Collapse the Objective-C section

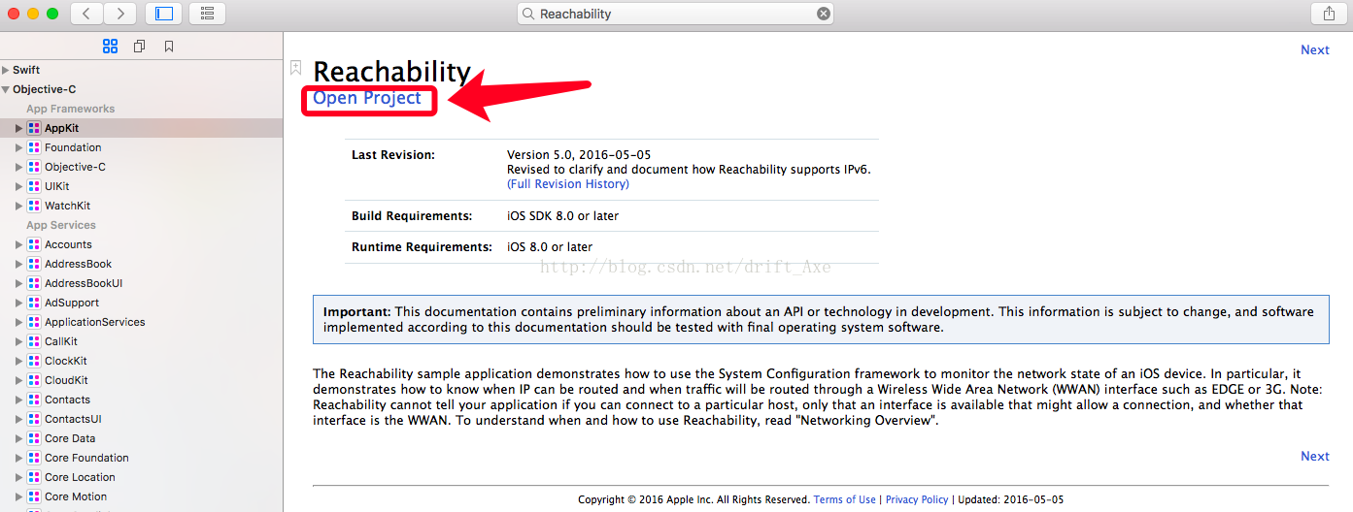coord(6,89)
